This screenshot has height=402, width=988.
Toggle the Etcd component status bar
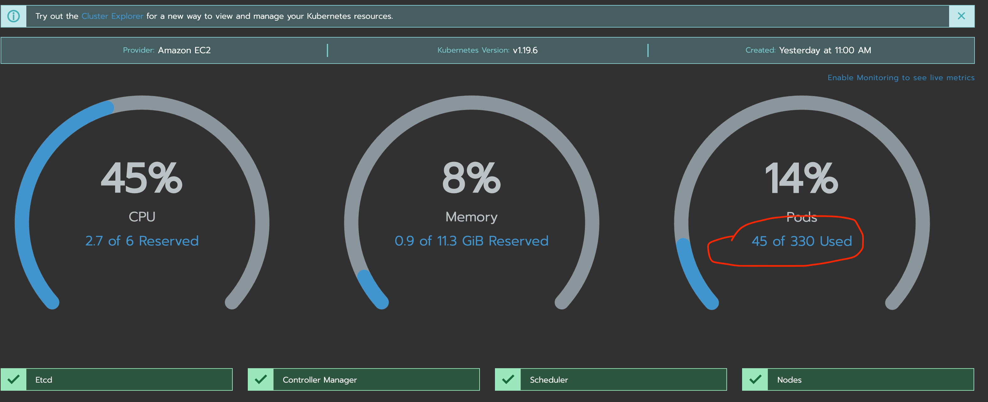coord(130,379)
